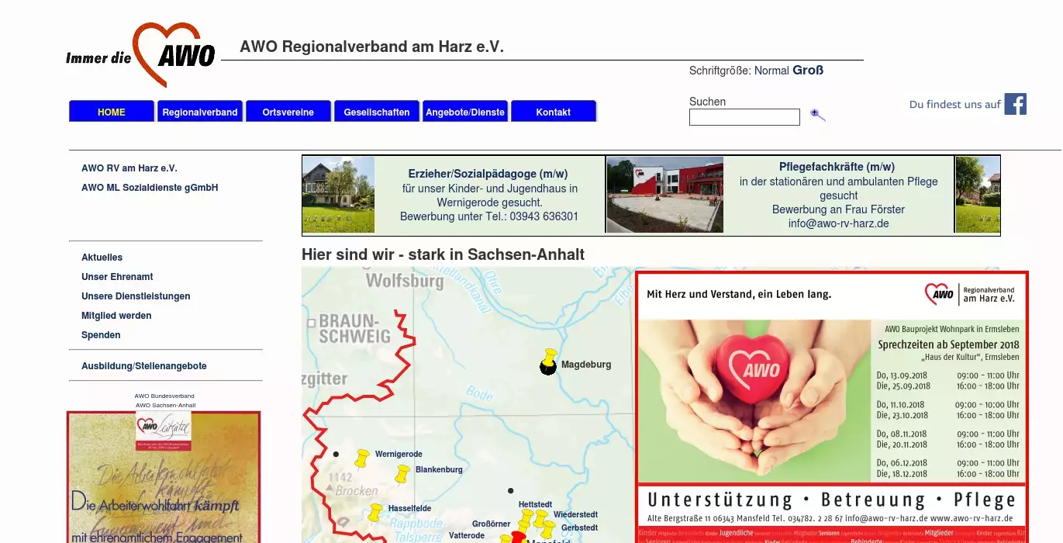The width and height of the screenshot is (1063, 543).
Task: Set font size to Groß
Action: (808, 71)
